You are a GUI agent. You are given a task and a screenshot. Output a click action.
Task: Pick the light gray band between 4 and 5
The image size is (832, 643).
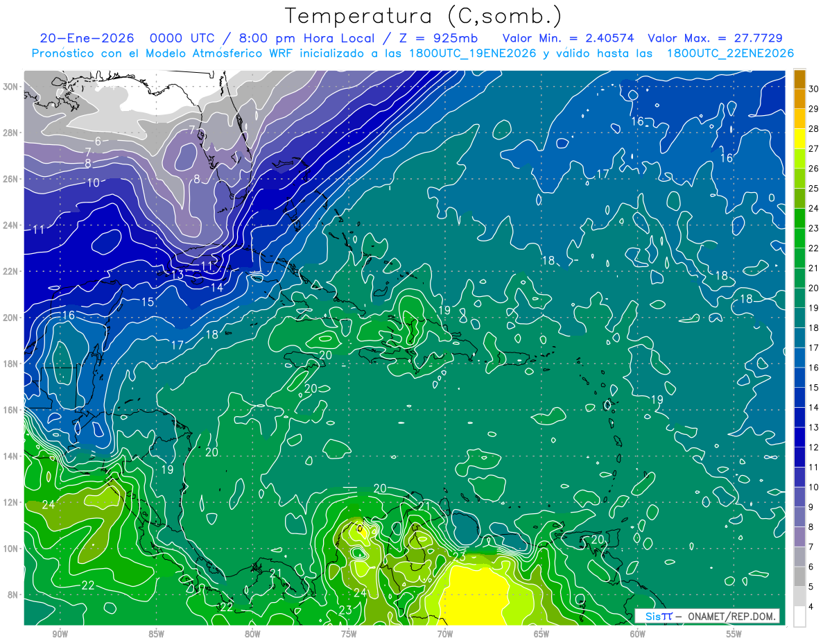(x=799, y=597)
